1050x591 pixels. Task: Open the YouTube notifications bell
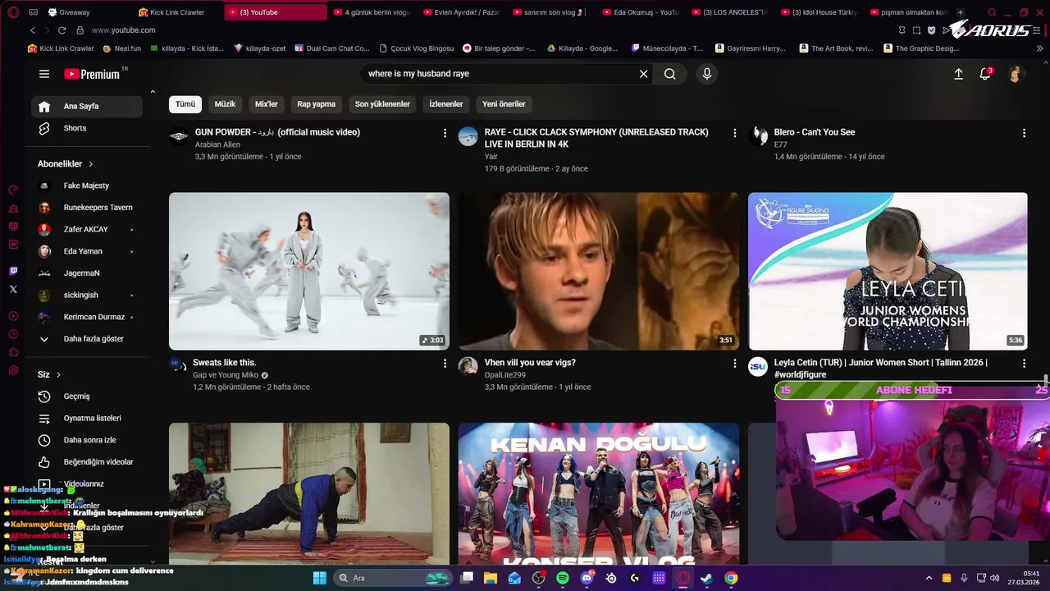pos(985,74)
